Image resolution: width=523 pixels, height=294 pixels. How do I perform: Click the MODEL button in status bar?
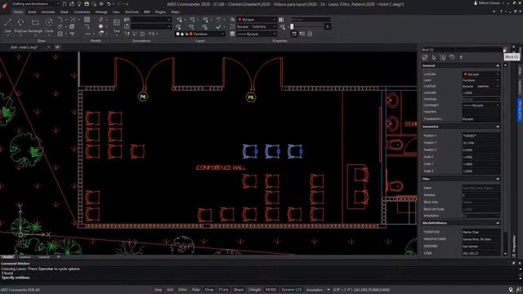click(271, 290)
